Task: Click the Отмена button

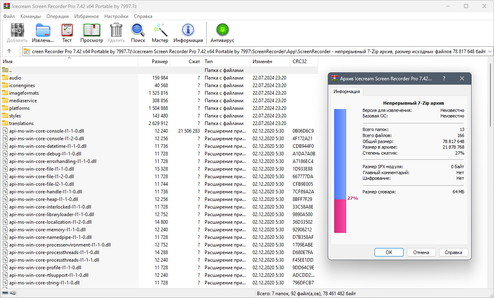Action: [421, 252]
